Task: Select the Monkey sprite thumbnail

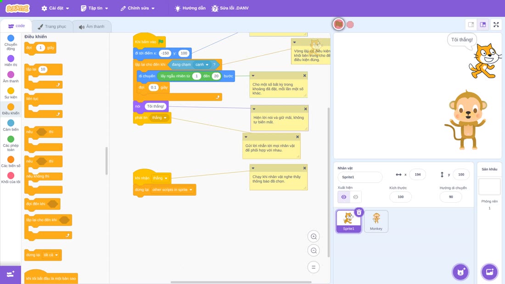Action: point(376,221)
